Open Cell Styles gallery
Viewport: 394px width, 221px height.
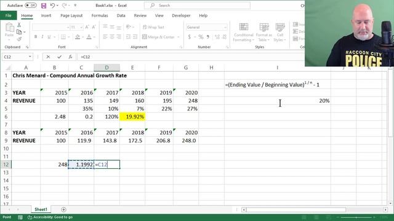click(x=279, y=33)
